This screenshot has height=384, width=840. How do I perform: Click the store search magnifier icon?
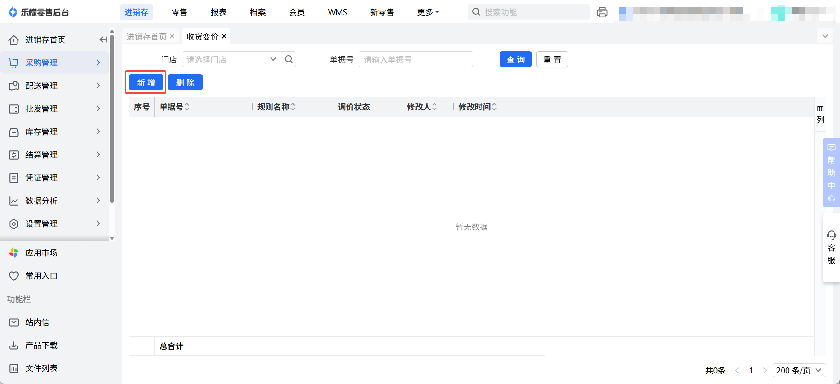click(289, 59)
